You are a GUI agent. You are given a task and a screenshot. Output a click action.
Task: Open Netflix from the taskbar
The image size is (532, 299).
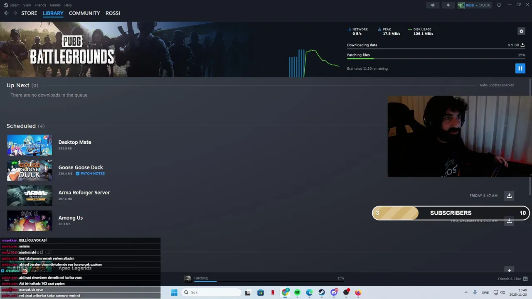273,292
